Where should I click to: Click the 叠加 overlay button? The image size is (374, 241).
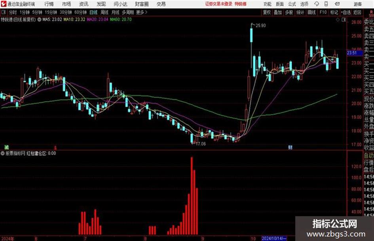point(278,12)
